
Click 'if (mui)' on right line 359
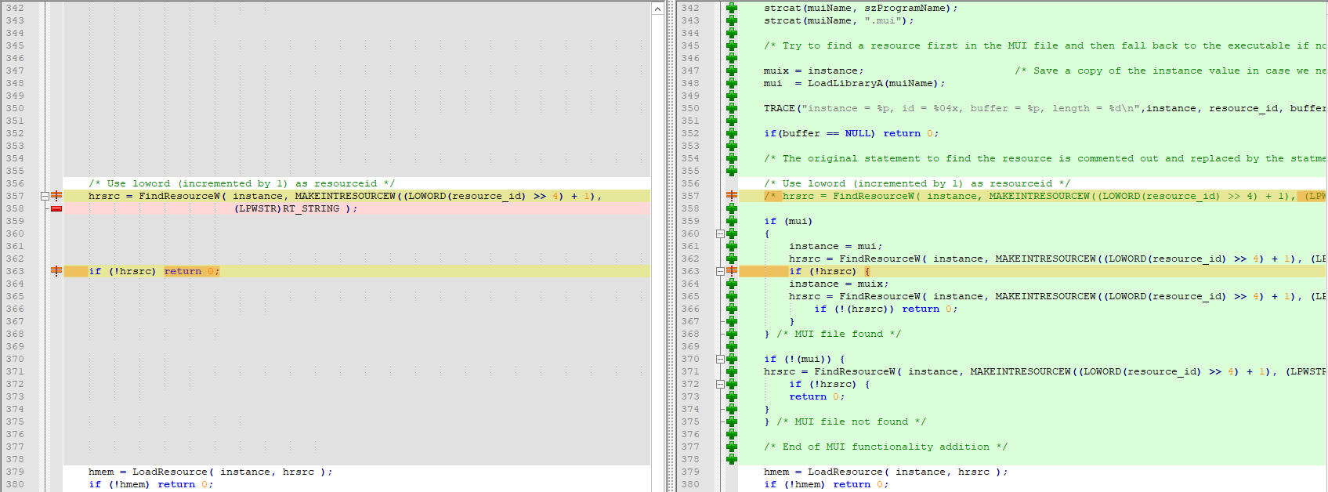[788, 221]
